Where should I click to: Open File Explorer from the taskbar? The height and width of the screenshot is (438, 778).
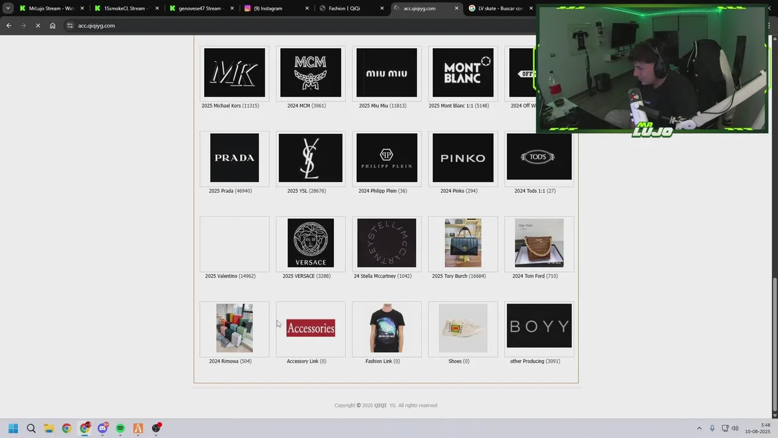(49, 428)
